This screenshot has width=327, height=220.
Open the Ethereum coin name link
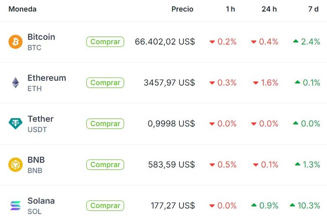click(47, 78)
